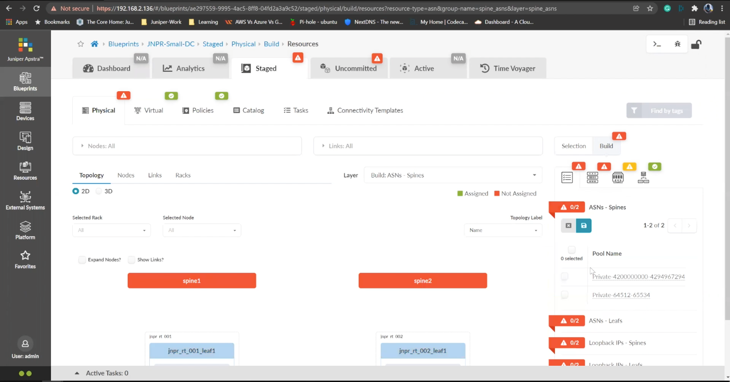Open Devices in the left sidebar

(x=25, y=112)
